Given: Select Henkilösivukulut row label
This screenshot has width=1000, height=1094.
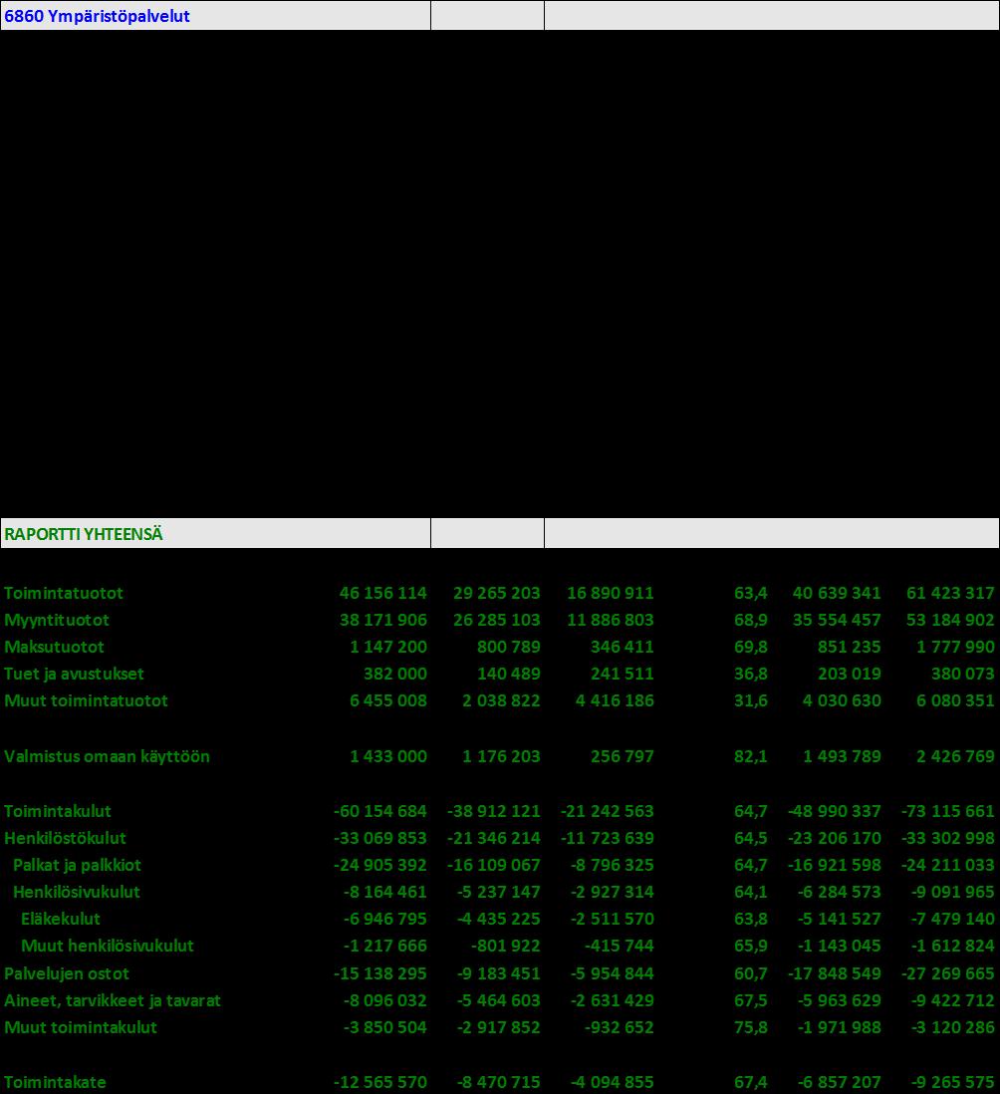Looking at the screenshot, I should pyautogui.click(x=76, y=892).
